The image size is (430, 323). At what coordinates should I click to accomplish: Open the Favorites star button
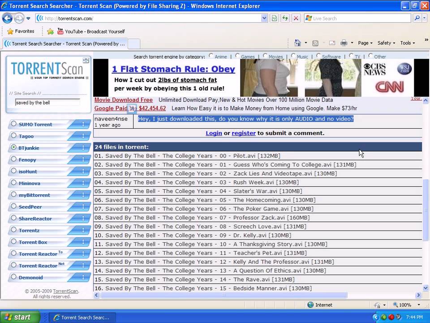[x=21, y=31]
